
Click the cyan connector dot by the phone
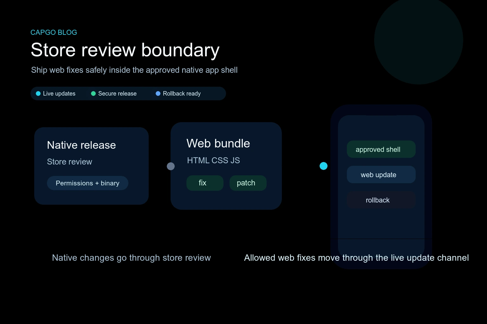pos(323,166)
